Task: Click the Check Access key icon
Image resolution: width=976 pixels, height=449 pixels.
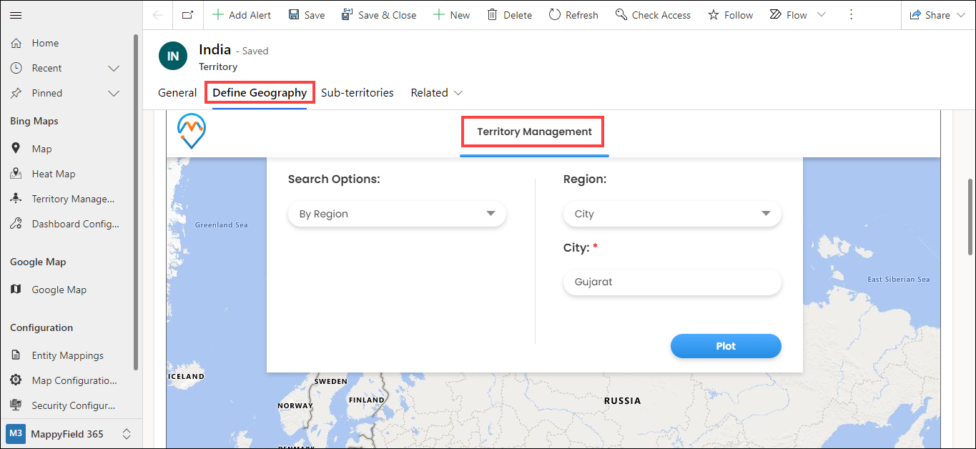Action: tap(621, 15)
